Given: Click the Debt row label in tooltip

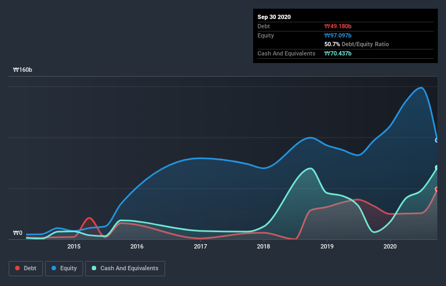Looking at the screenshot, I should [x=263, y=26].
